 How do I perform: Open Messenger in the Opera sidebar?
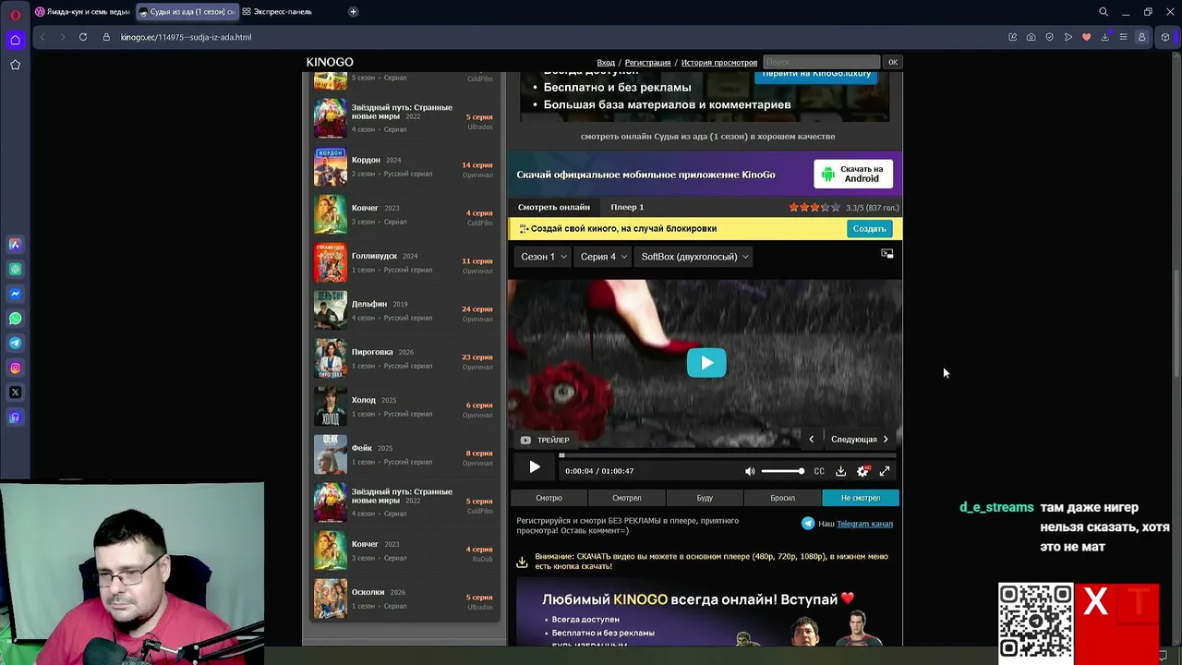click(x=15, y=294)
